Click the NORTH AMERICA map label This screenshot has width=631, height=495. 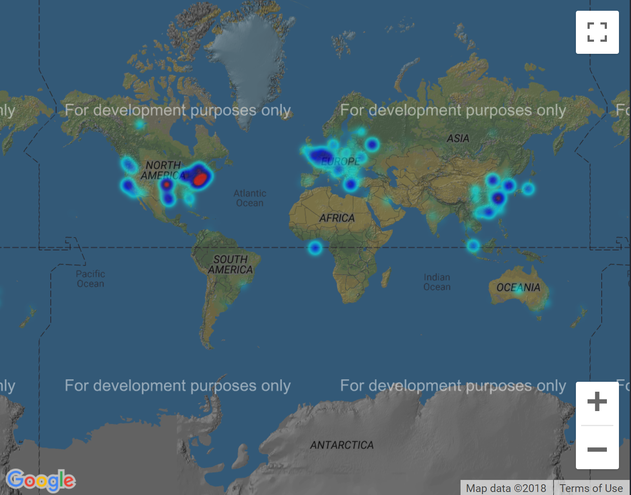click(x=163, y=170)
